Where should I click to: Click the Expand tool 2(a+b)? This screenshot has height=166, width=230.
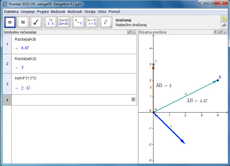64,22
